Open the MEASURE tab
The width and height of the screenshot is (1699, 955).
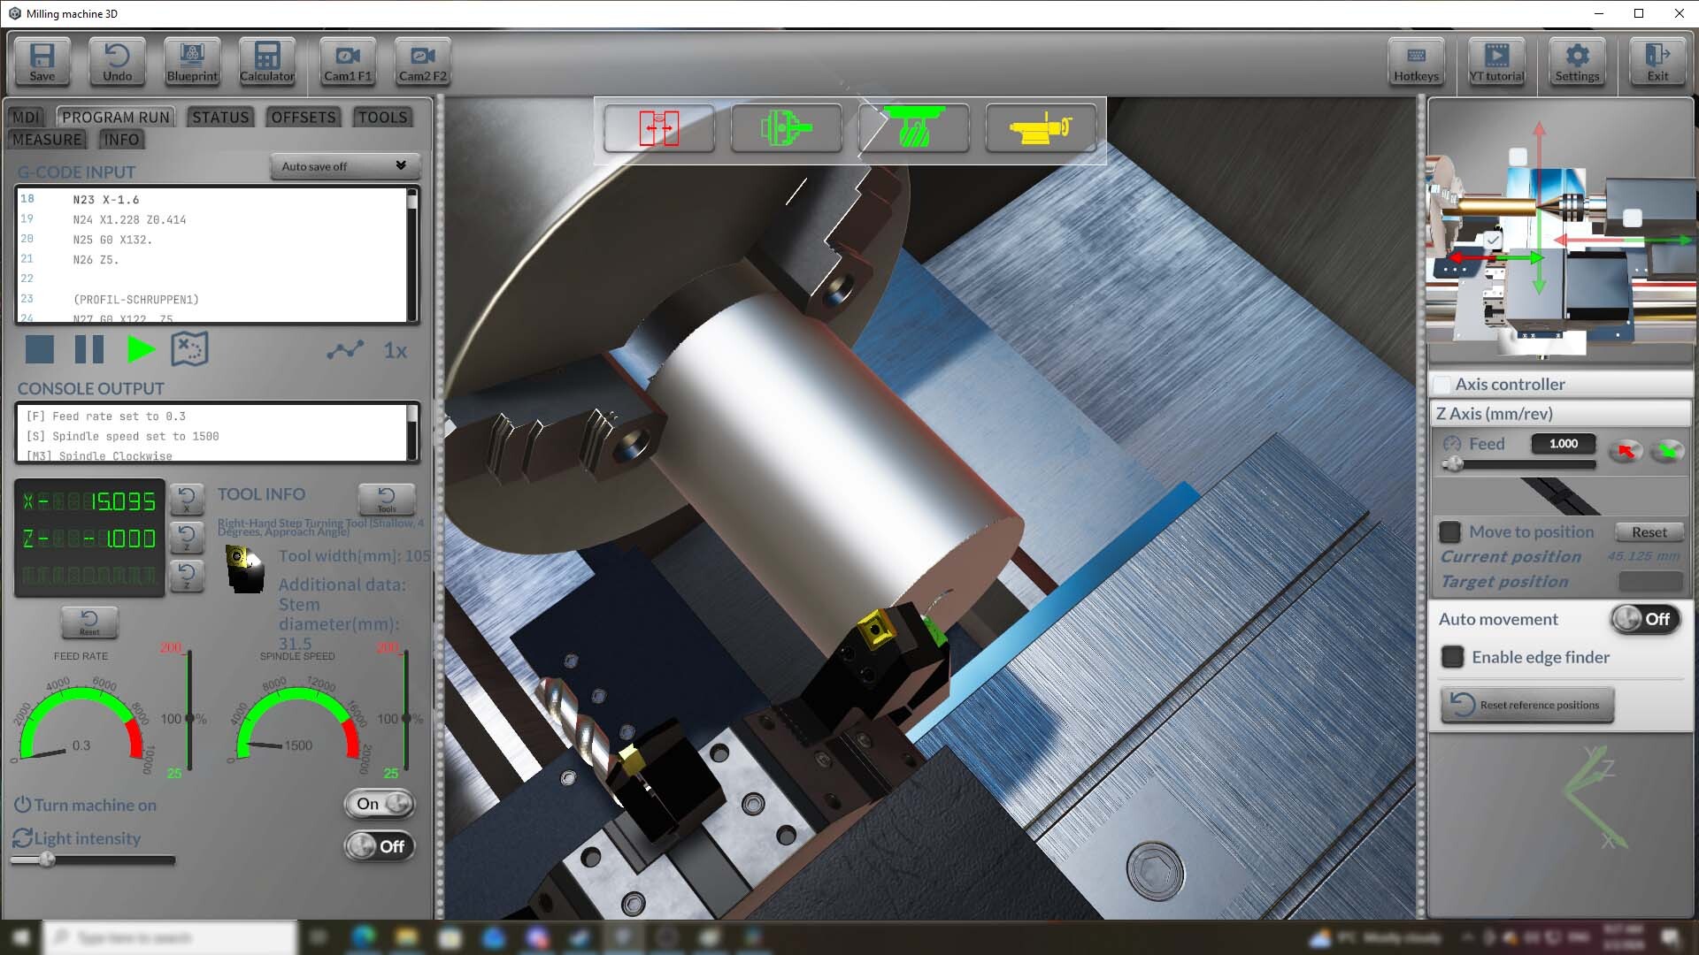[x=47, y=139]
